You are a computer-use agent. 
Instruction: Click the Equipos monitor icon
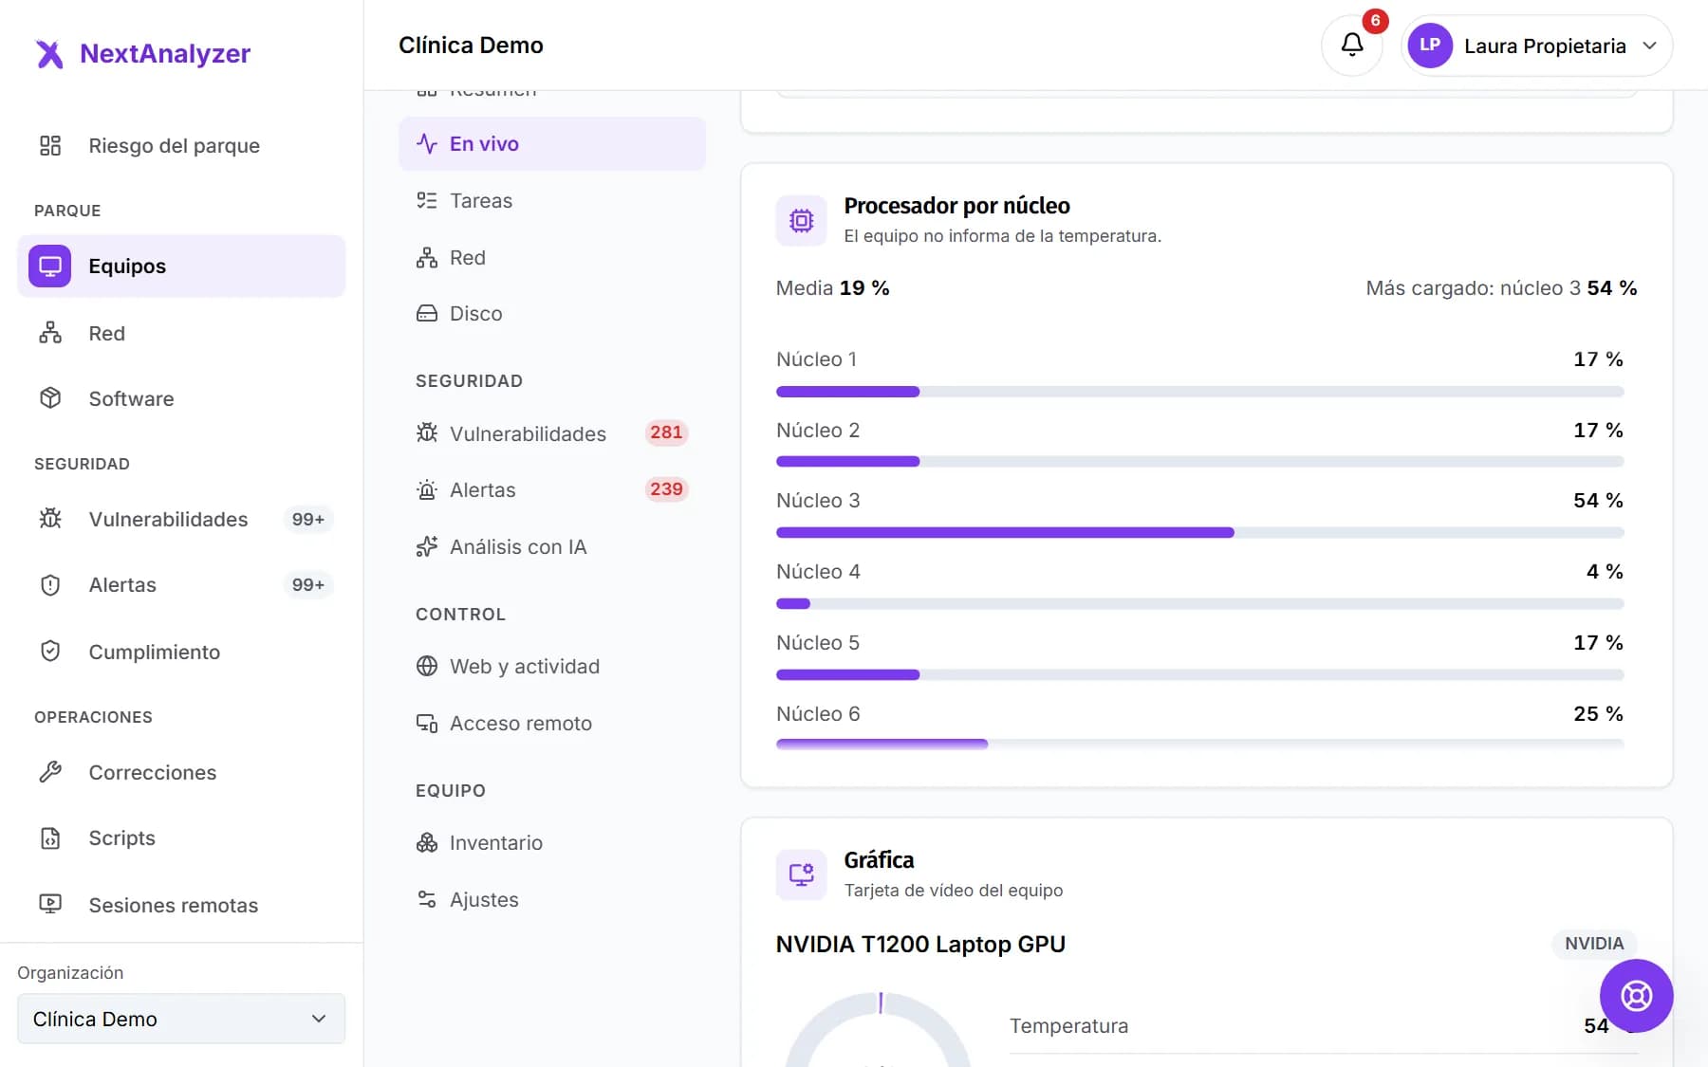50,266
